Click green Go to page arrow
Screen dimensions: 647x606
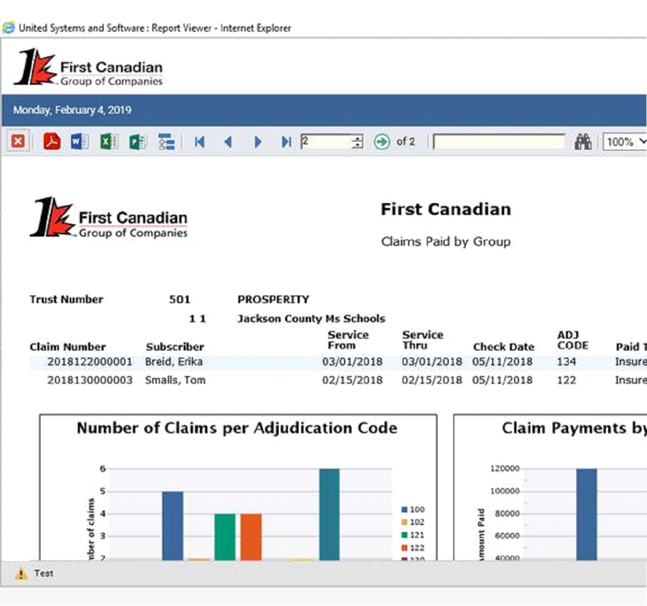tap(382, 142)
